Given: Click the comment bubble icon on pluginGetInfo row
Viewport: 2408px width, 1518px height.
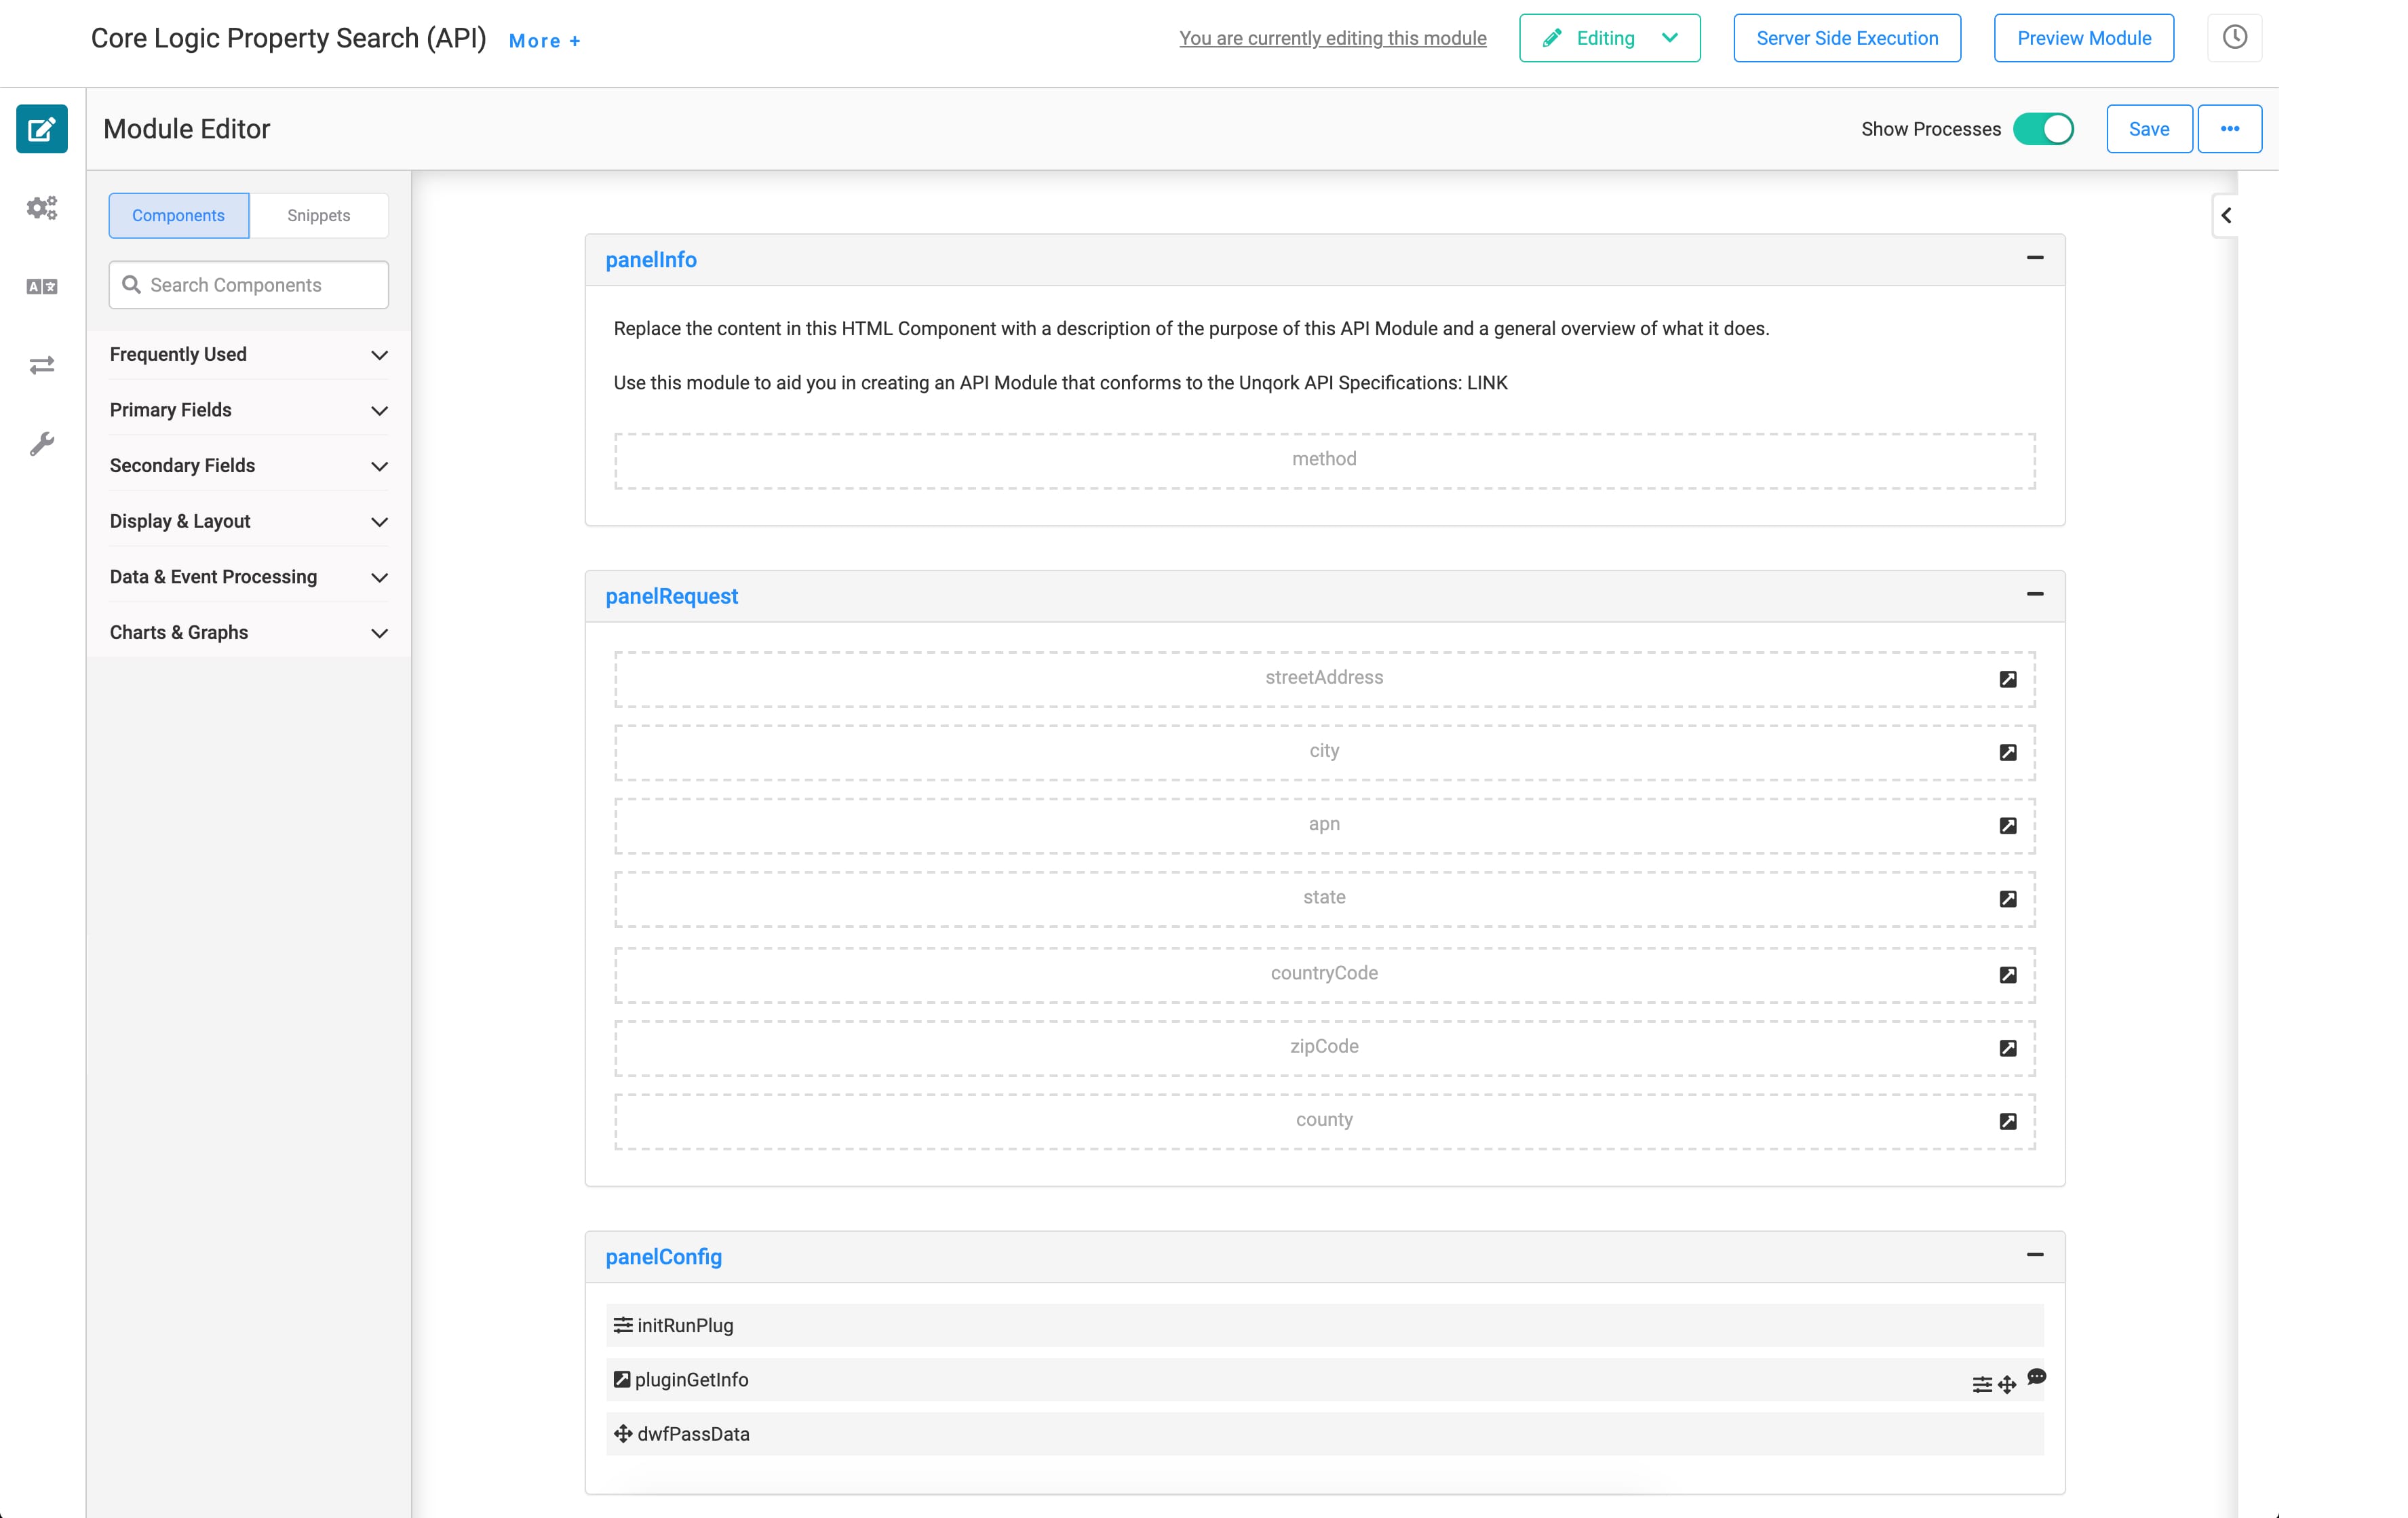Looking at the screenshot, I should click(2037, 1377).
